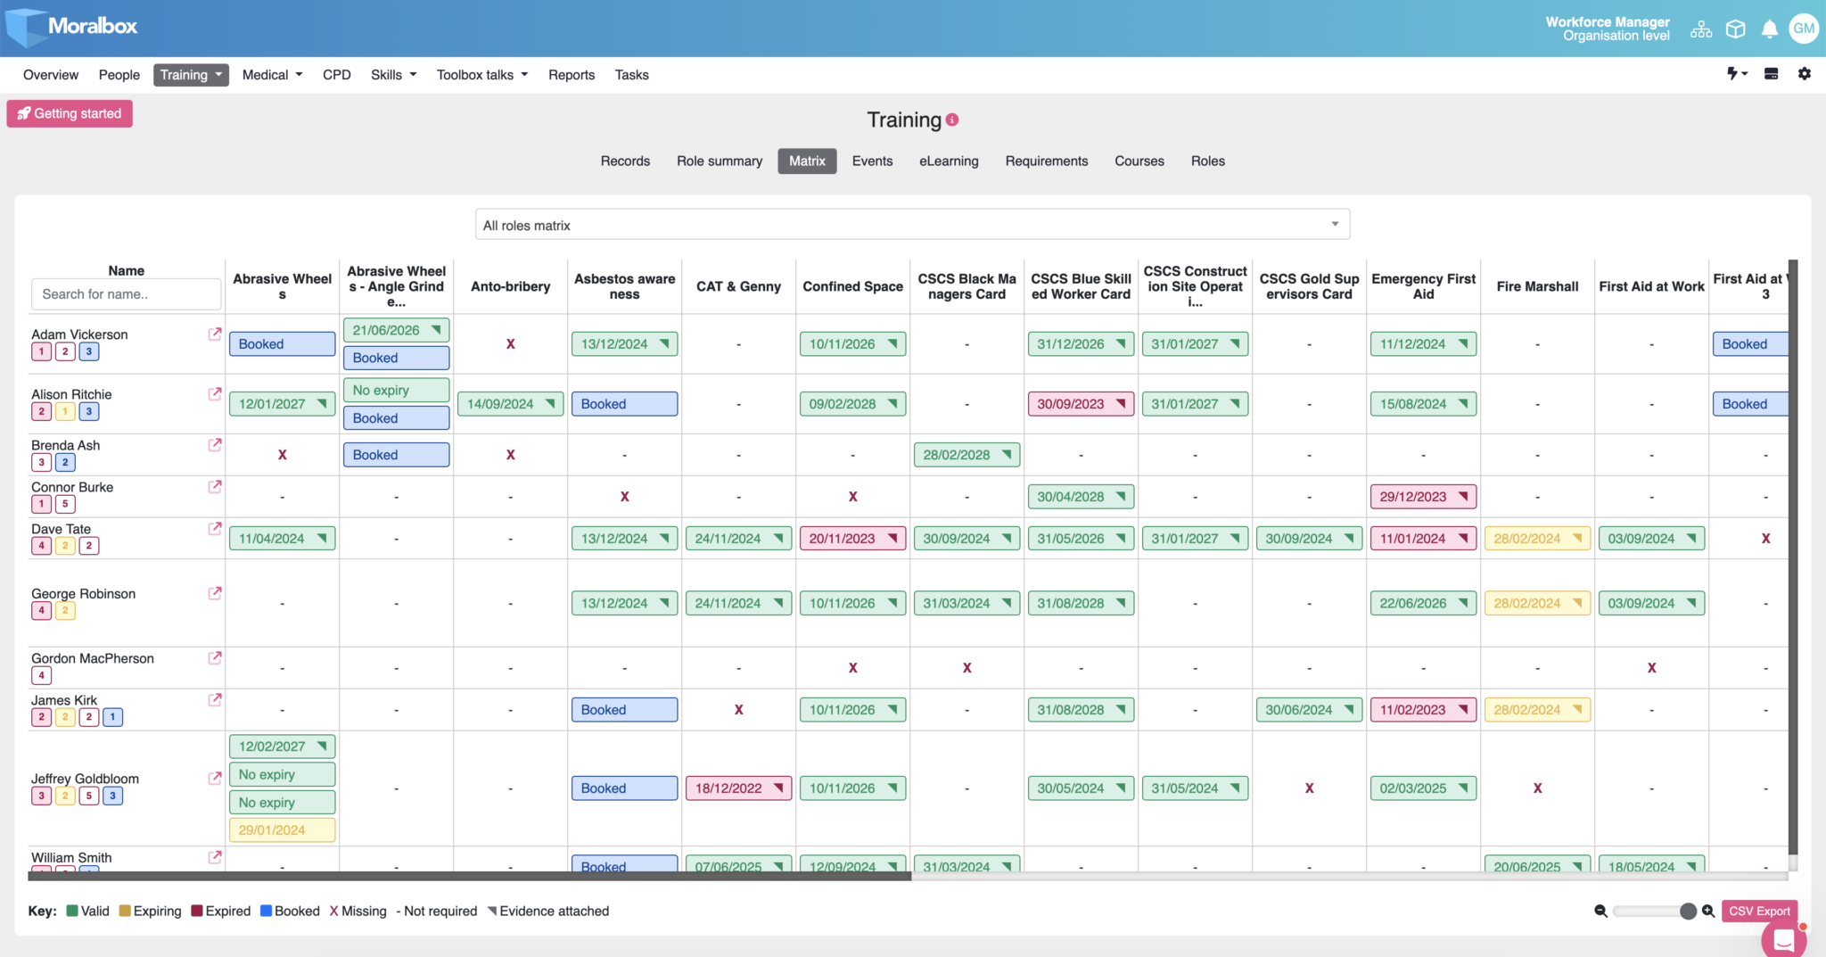
Task: Click the CSV Export button
Action: tap(1758, 911)
